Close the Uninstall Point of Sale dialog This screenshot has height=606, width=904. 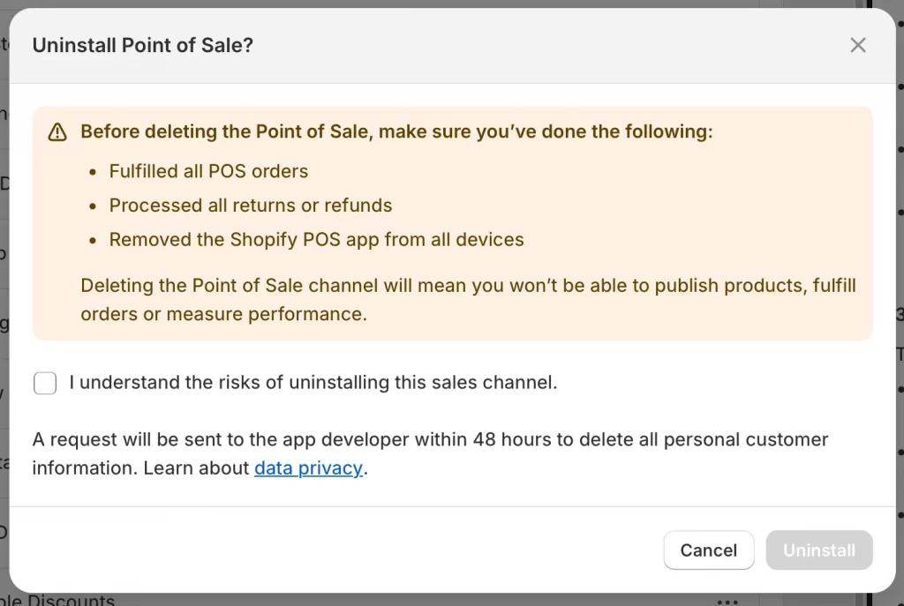[857, 45]
